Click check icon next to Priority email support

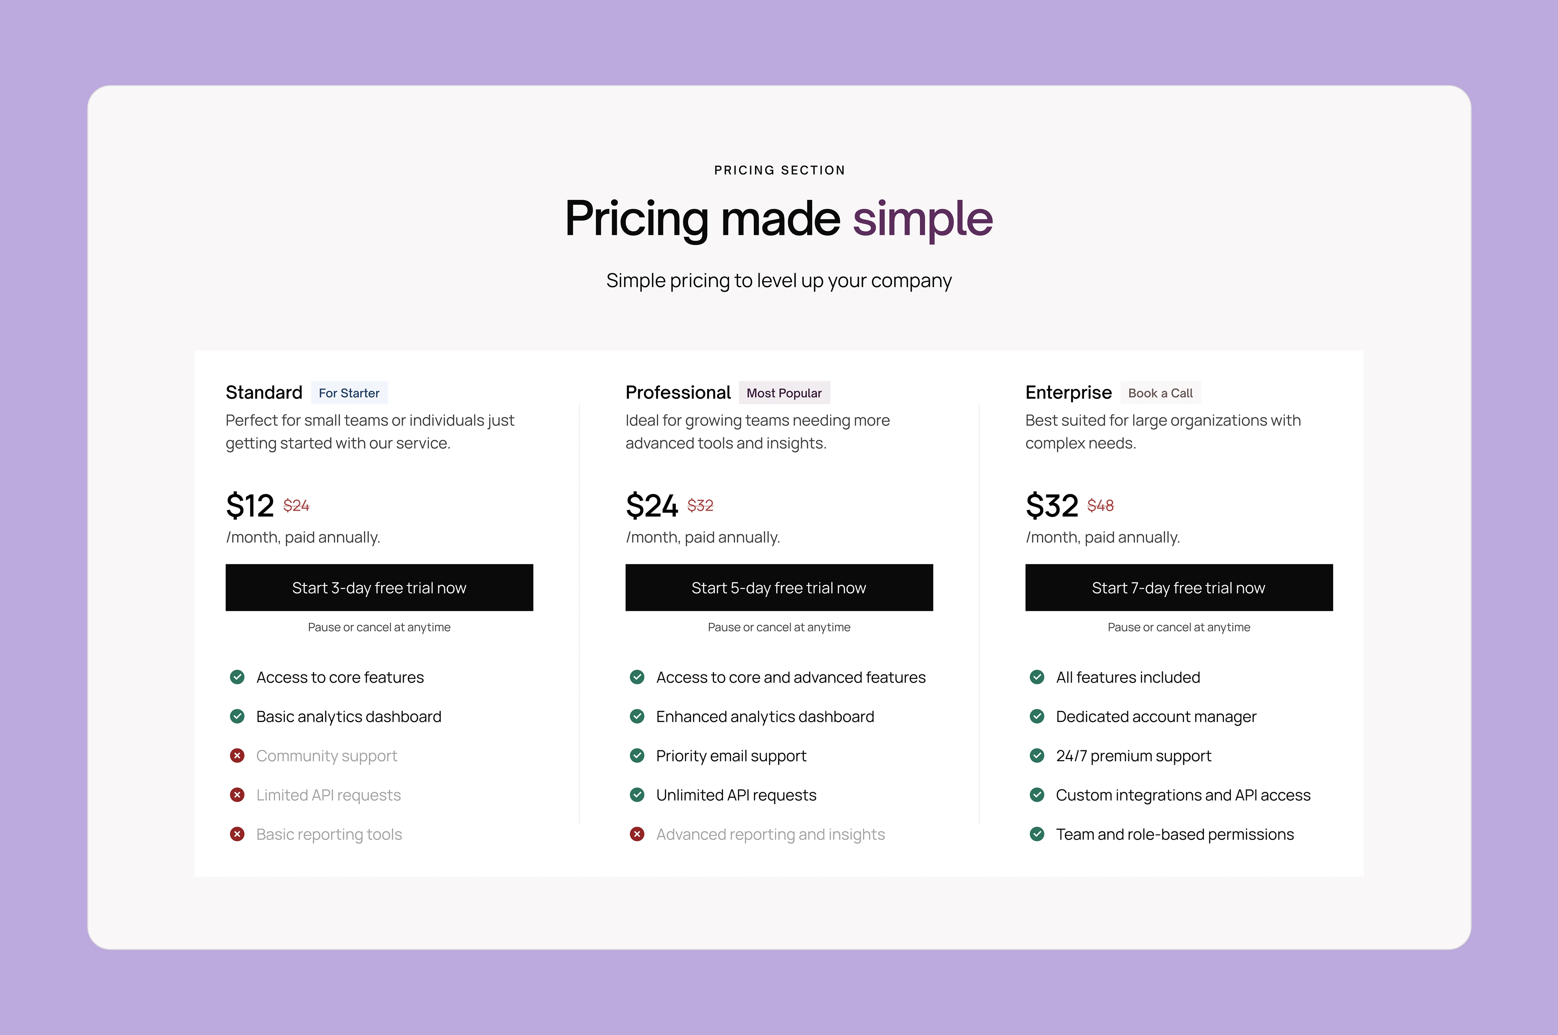[x=637, y=756]
